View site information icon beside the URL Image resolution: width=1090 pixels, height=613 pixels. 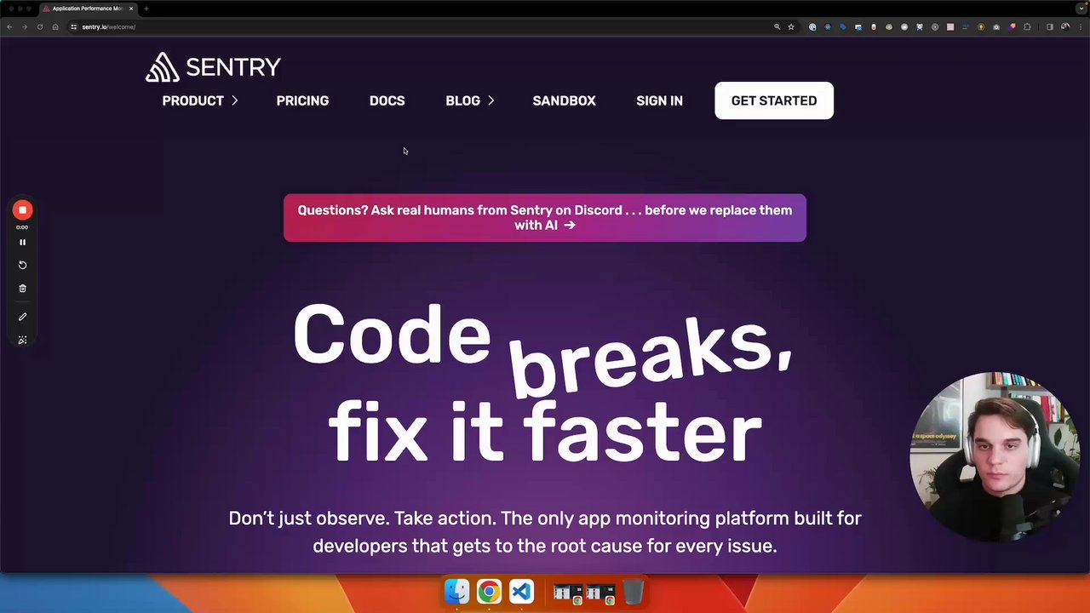click(x=74, y=27)
